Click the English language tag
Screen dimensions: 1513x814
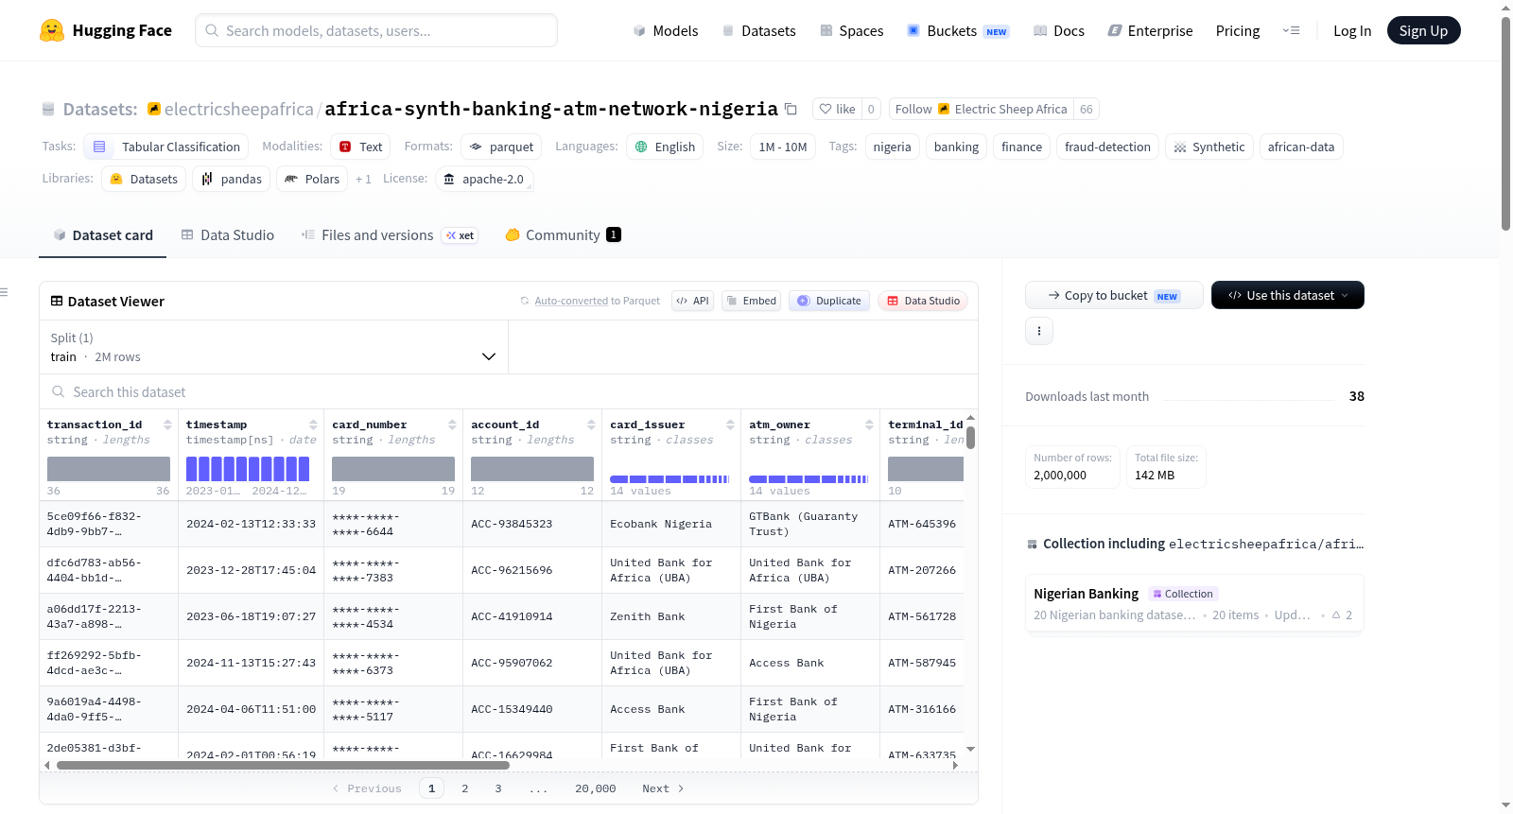pos(665,147)
